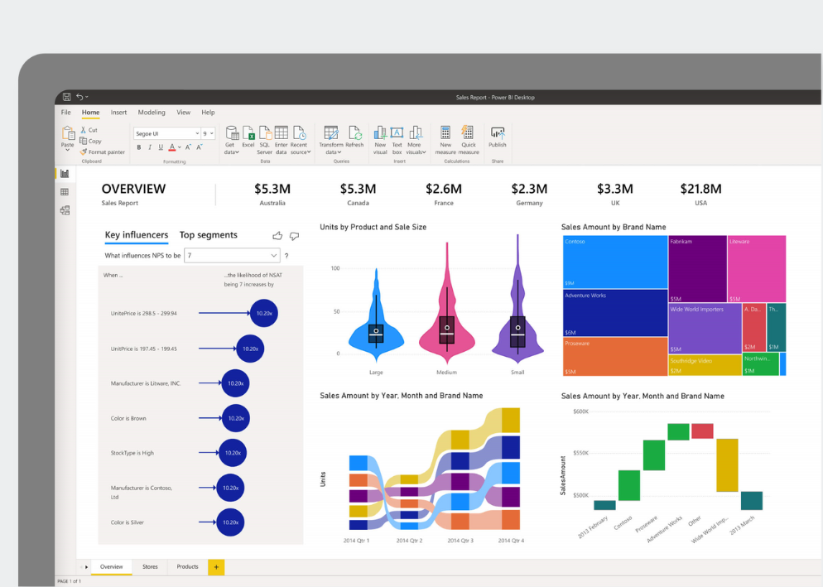This screenshot has height=587, width=823.
Task: Create a New measure
Action: pyautogui.click(x=445, y=140)
